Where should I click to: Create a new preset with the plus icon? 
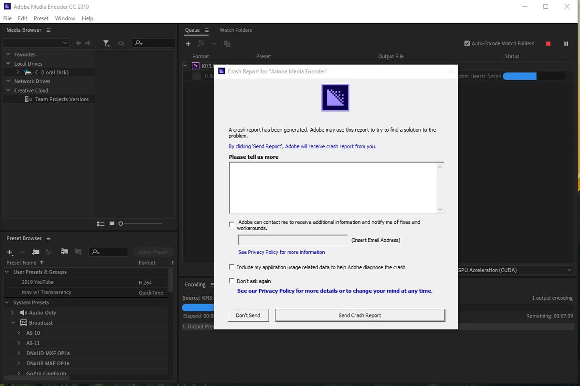10,252
